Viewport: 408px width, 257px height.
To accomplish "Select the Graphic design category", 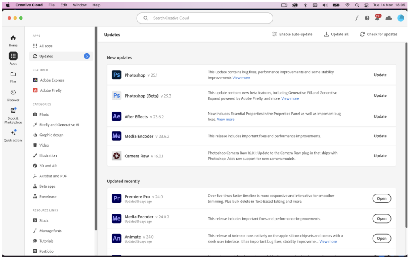I will click(48, 135).
